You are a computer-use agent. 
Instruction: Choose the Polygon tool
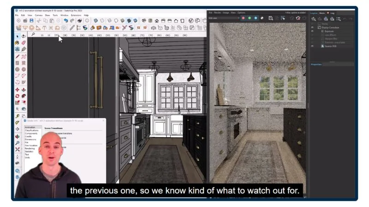pyautogui.click(x=24, y=69)
